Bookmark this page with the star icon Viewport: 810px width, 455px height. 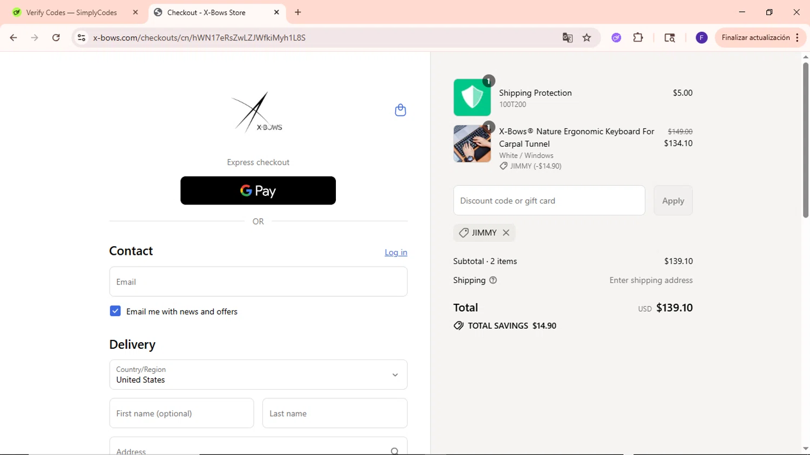(587, 38)
